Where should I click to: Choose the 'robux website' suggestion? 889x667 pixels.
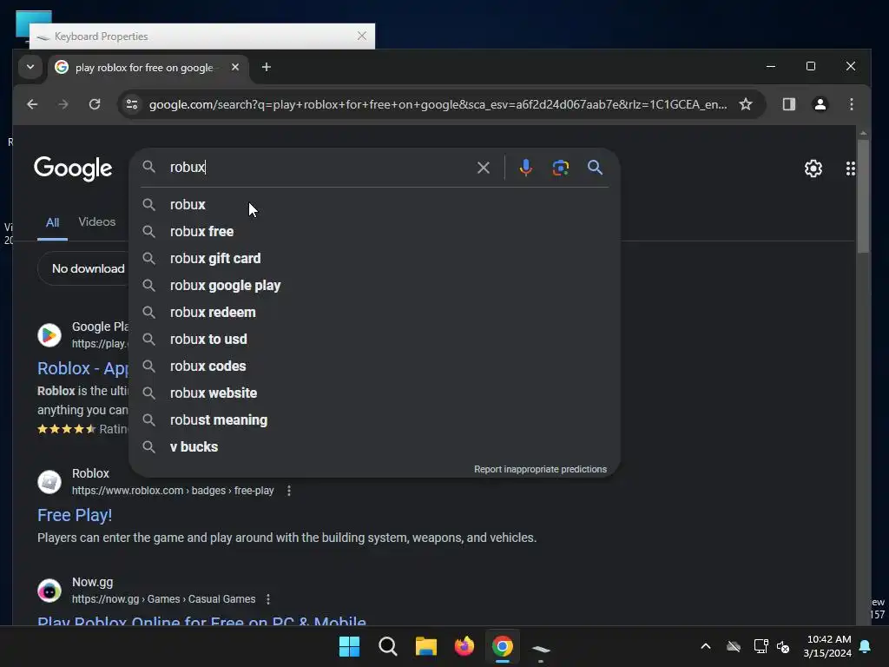[374, 393]
